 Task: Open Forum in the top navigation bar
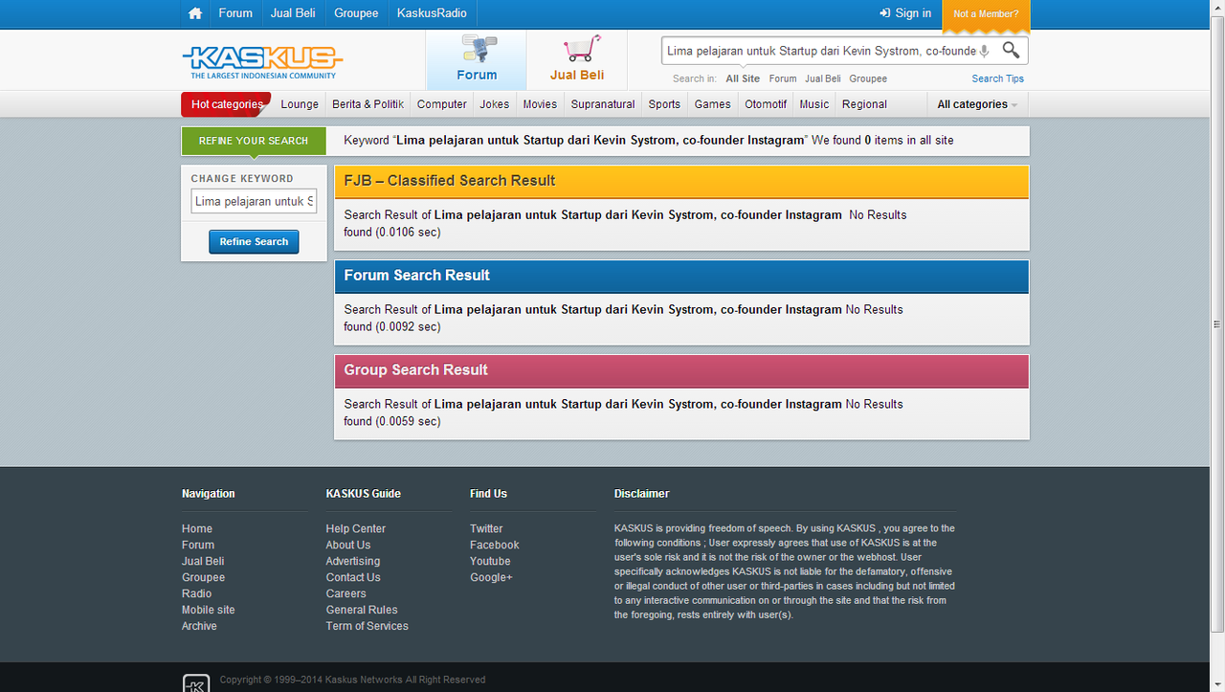[x=235, y=13]
